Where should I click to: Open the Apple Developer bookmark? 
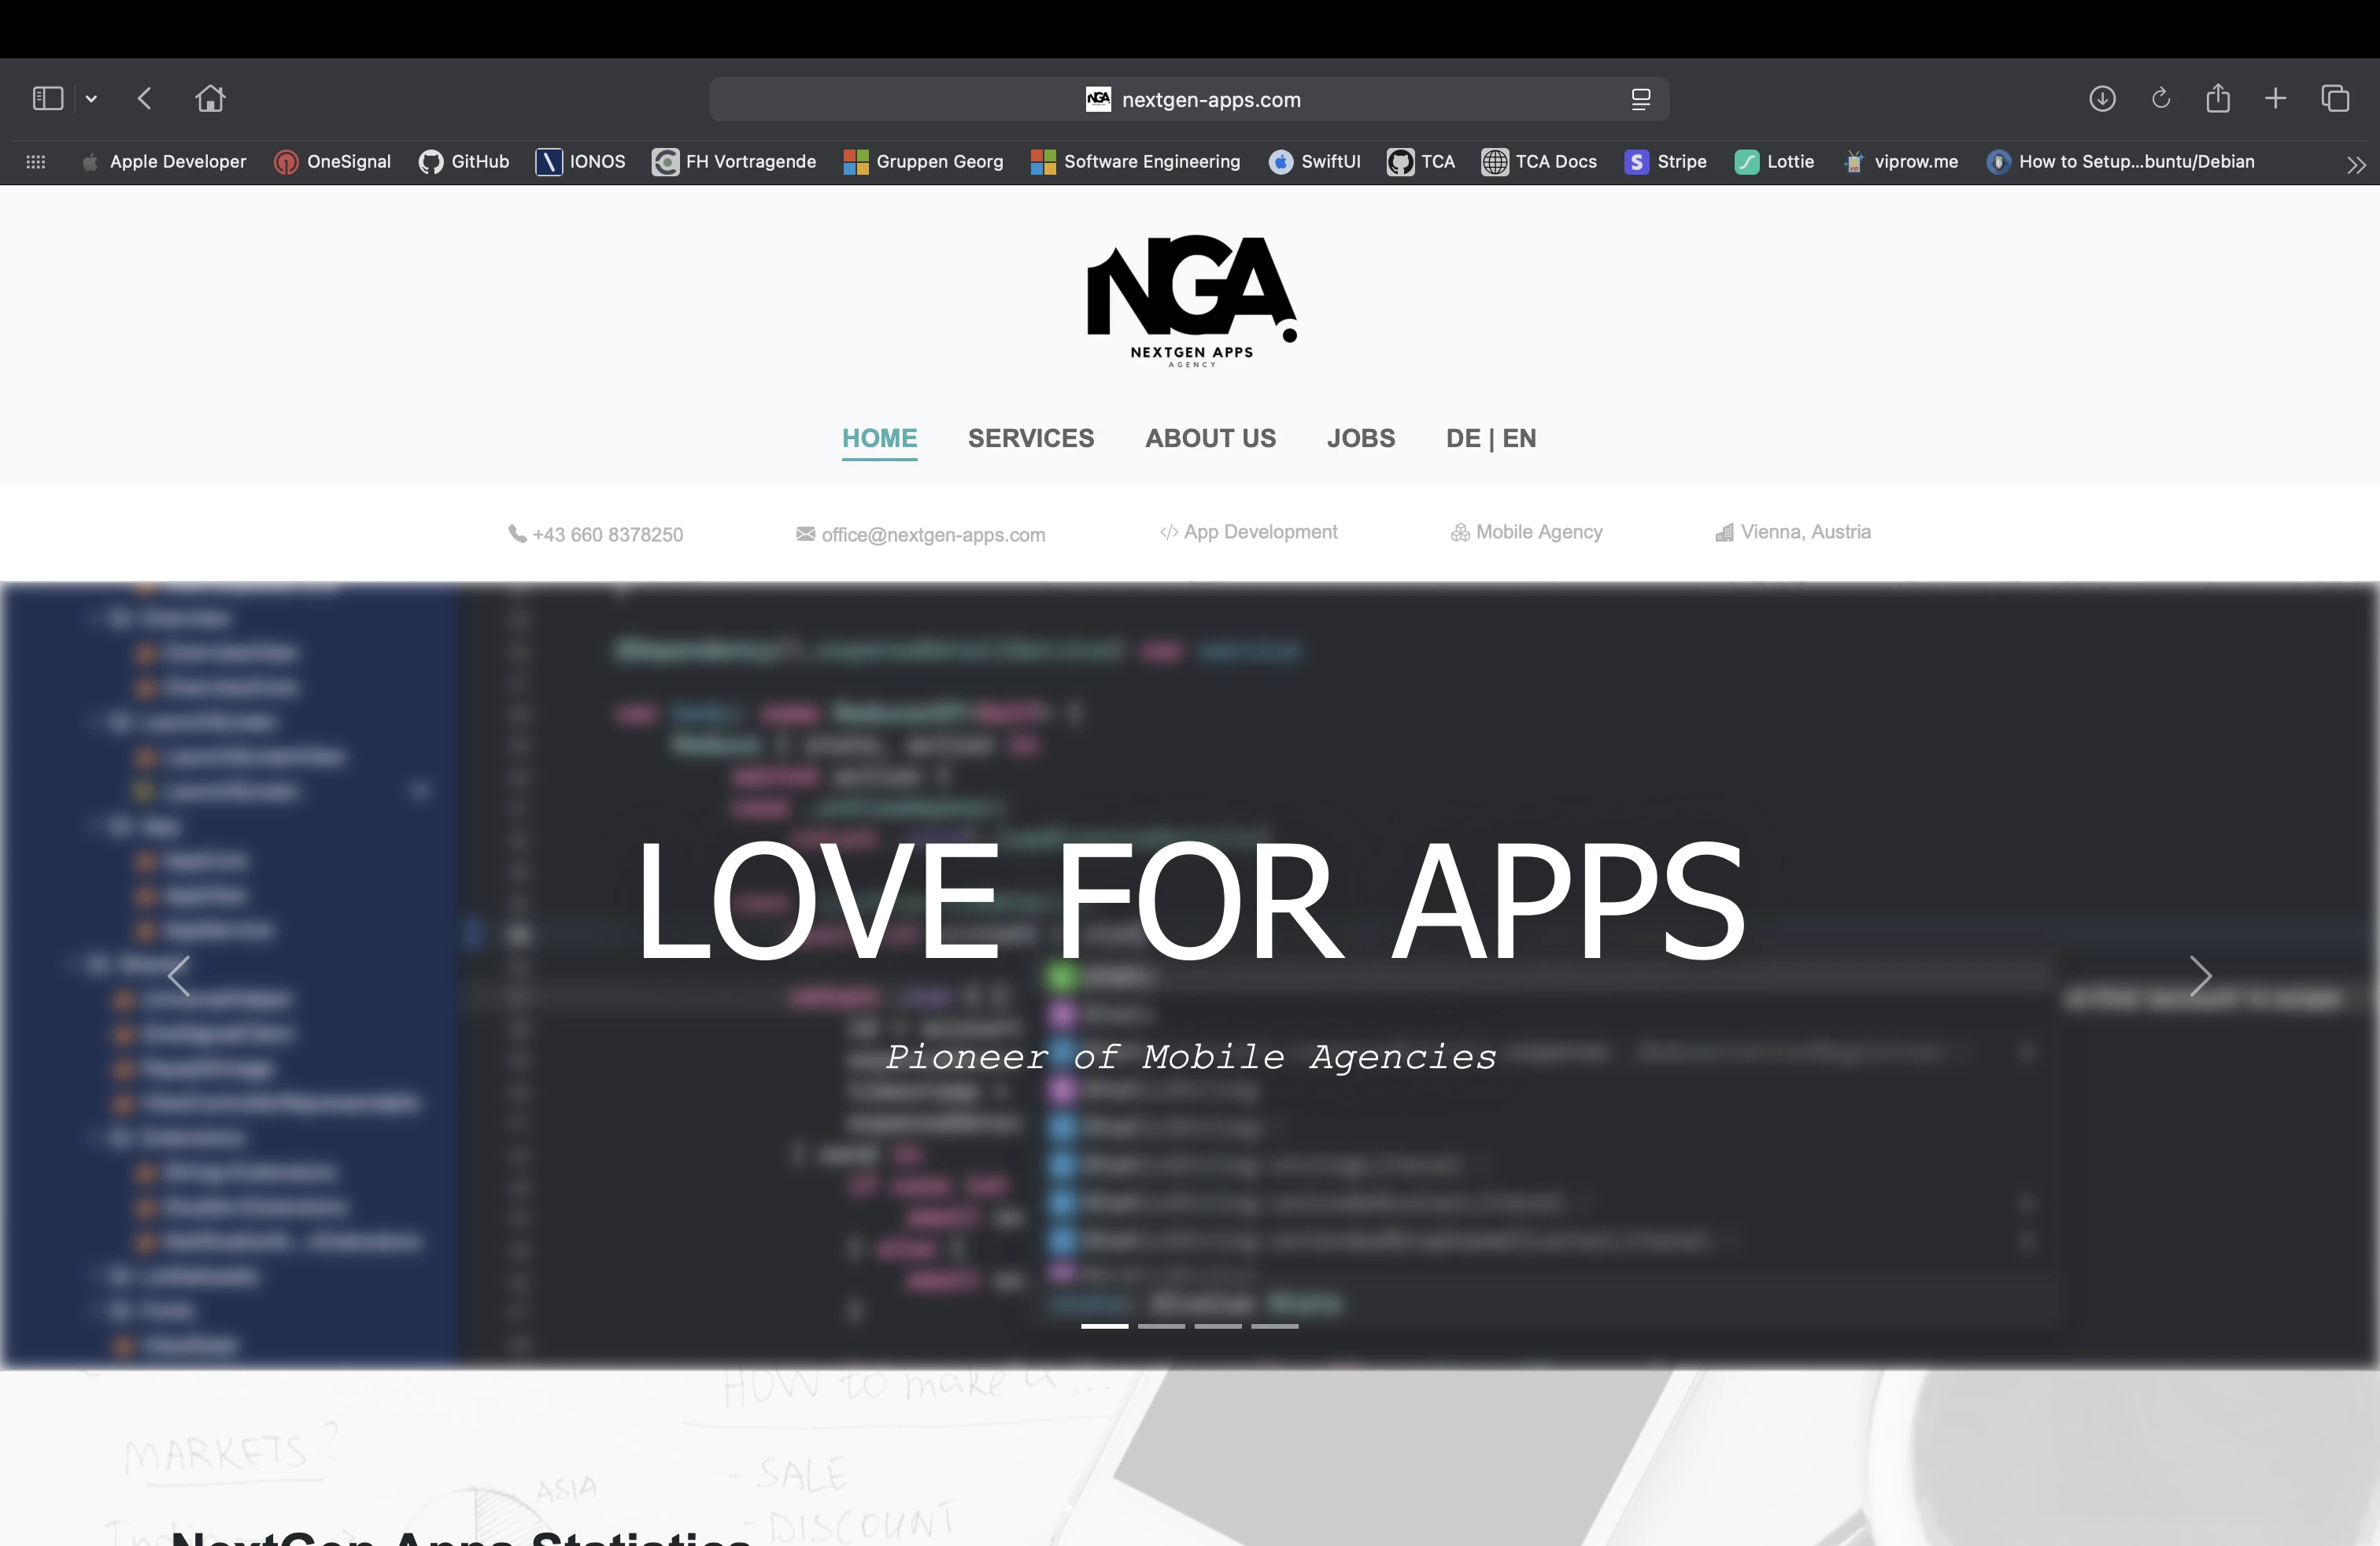pos(165,162)
